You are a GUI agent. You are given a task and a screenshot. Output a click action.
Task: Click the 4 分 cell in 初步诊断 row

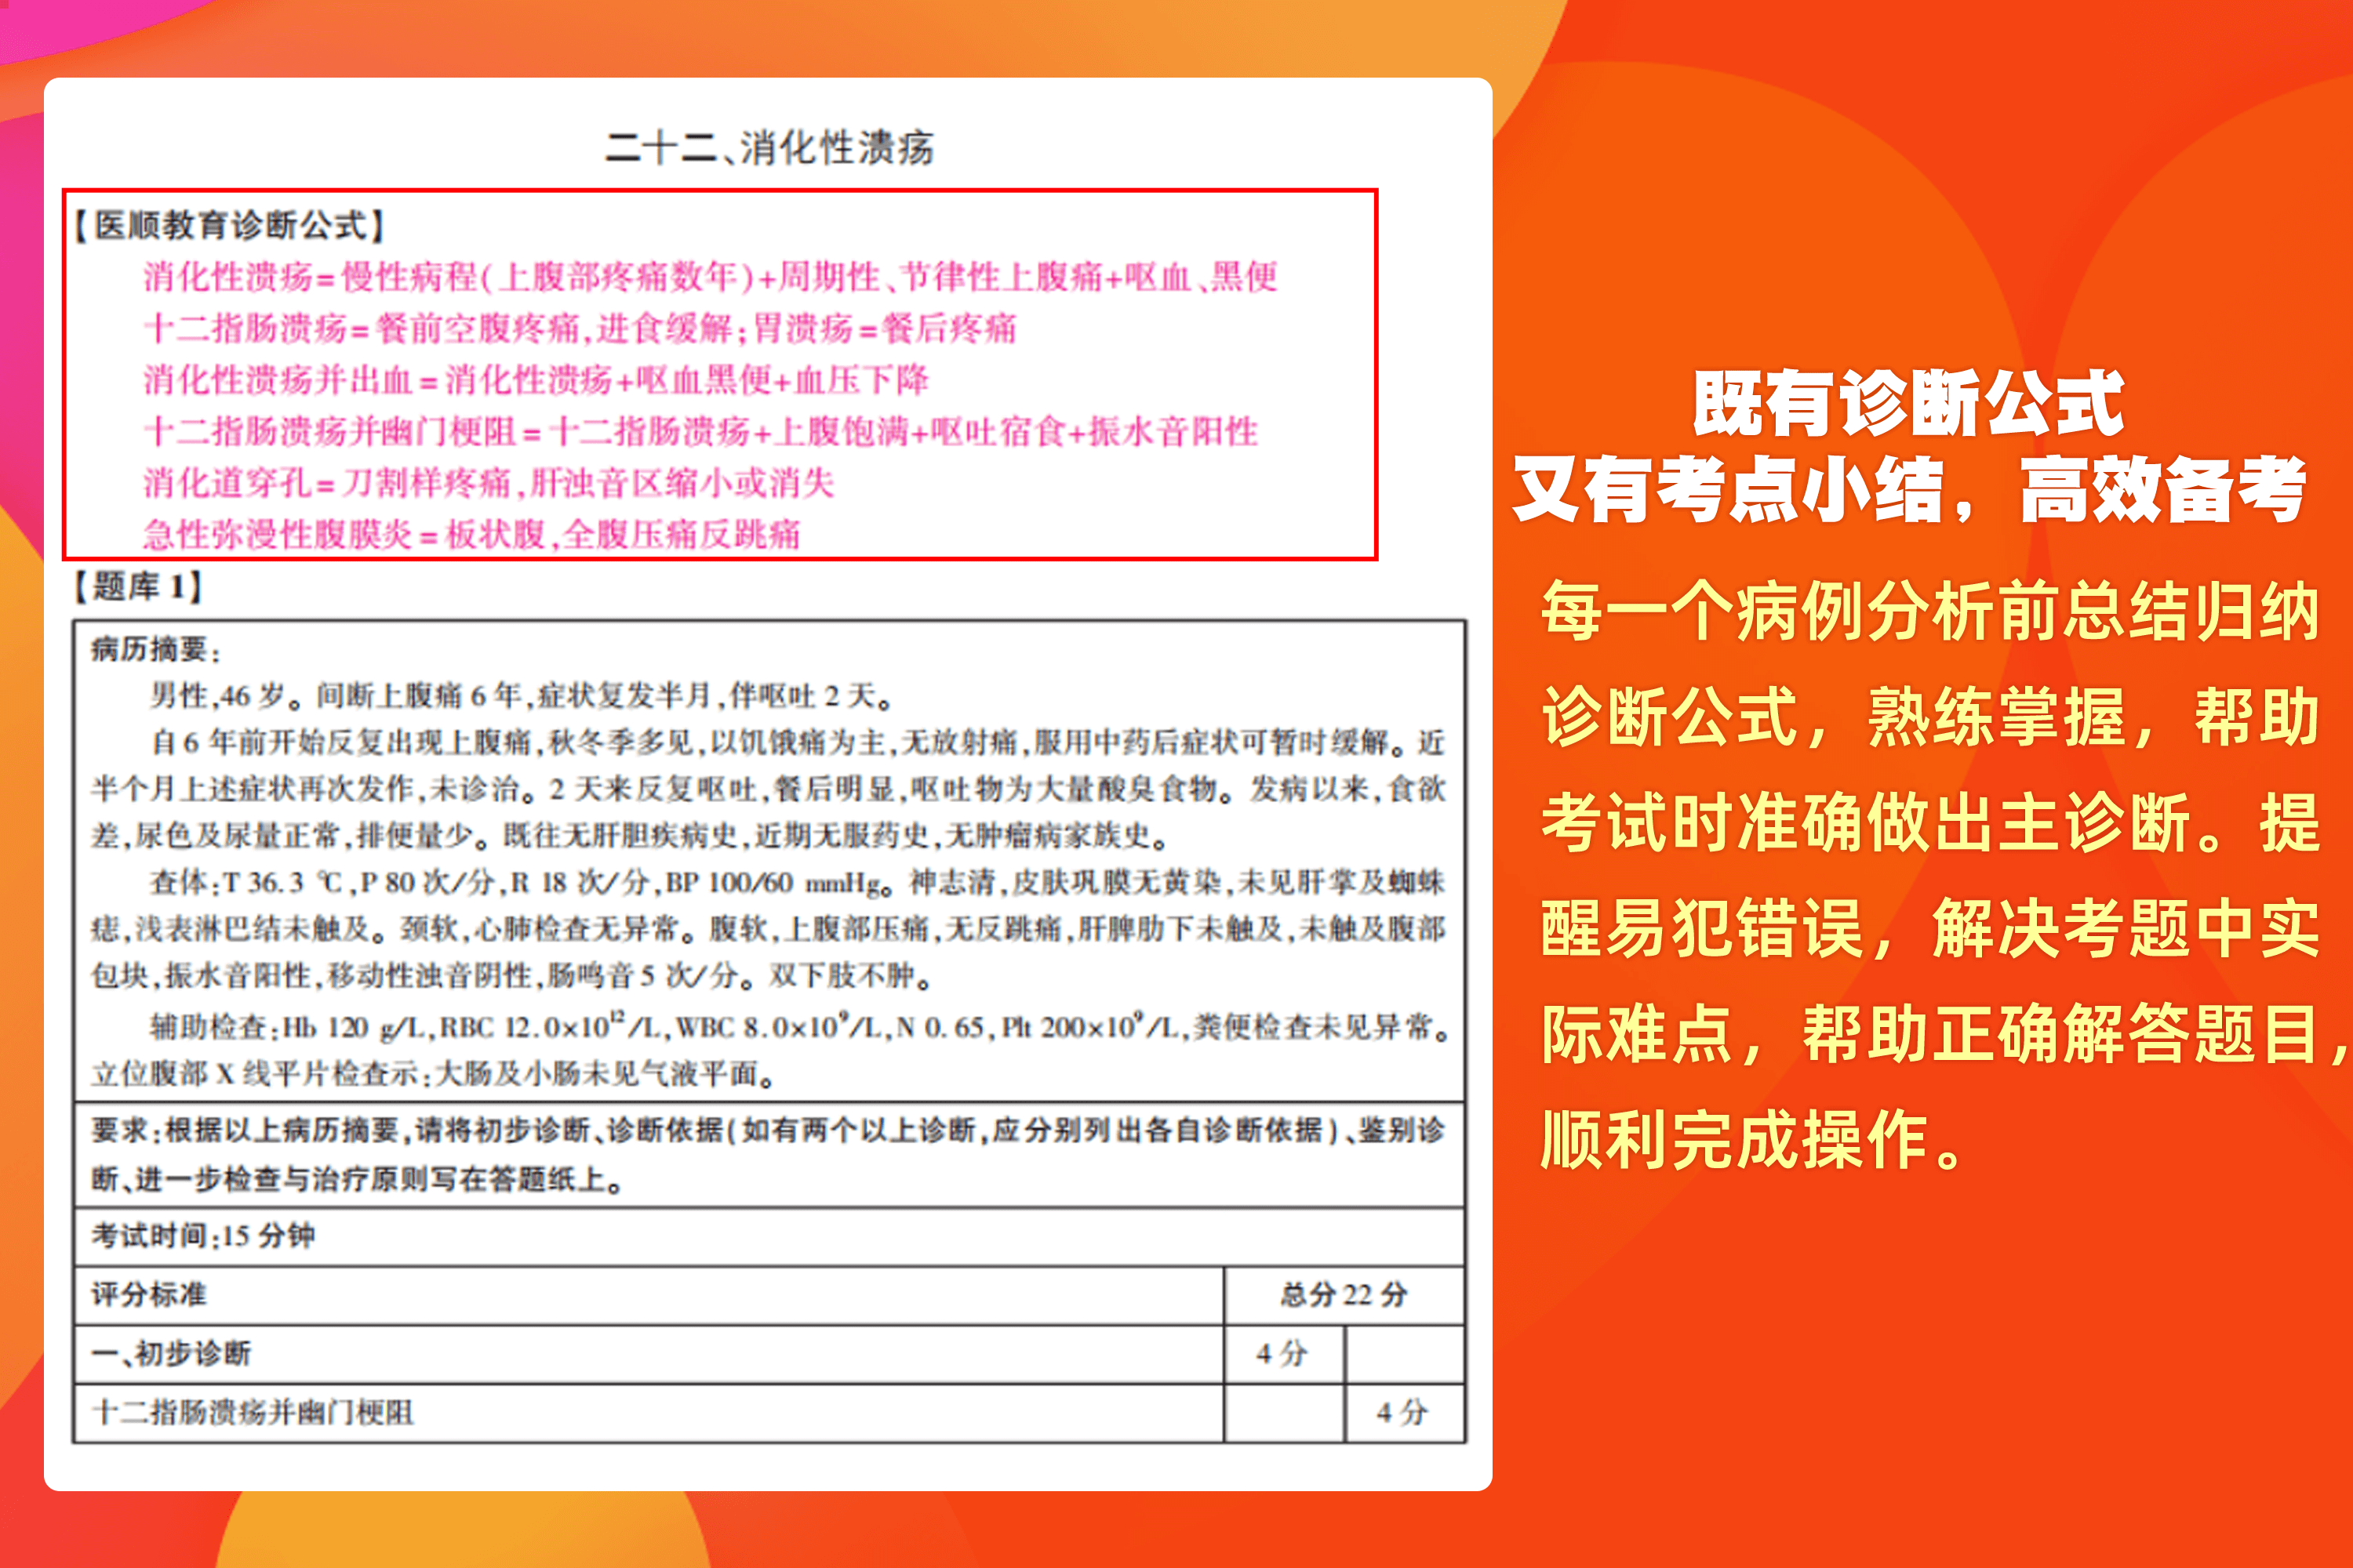(1283, 1353)
